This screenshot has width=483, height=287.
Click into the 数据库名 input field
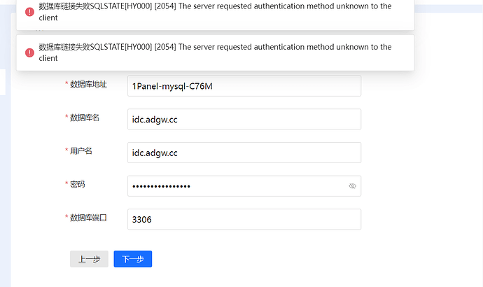pyautogui.click(x=244, y=120)
